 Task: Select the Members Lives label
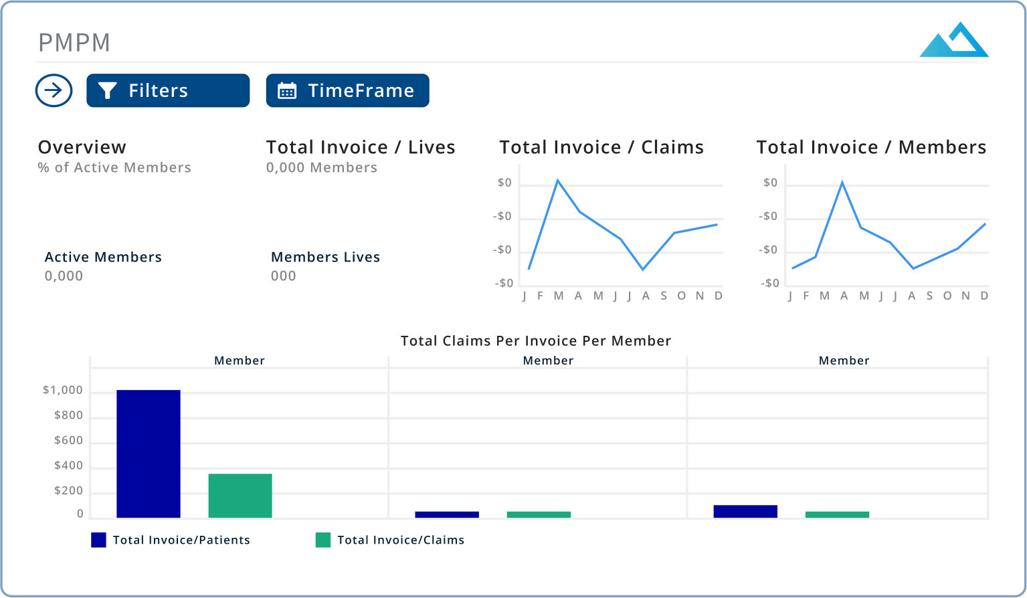325,257
